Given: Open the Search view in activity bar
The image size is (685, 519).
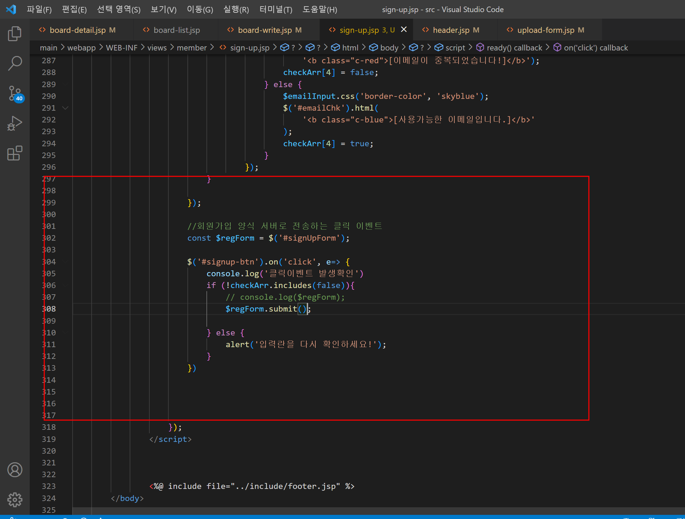Looking at the screenshot, I should (15, 63).
